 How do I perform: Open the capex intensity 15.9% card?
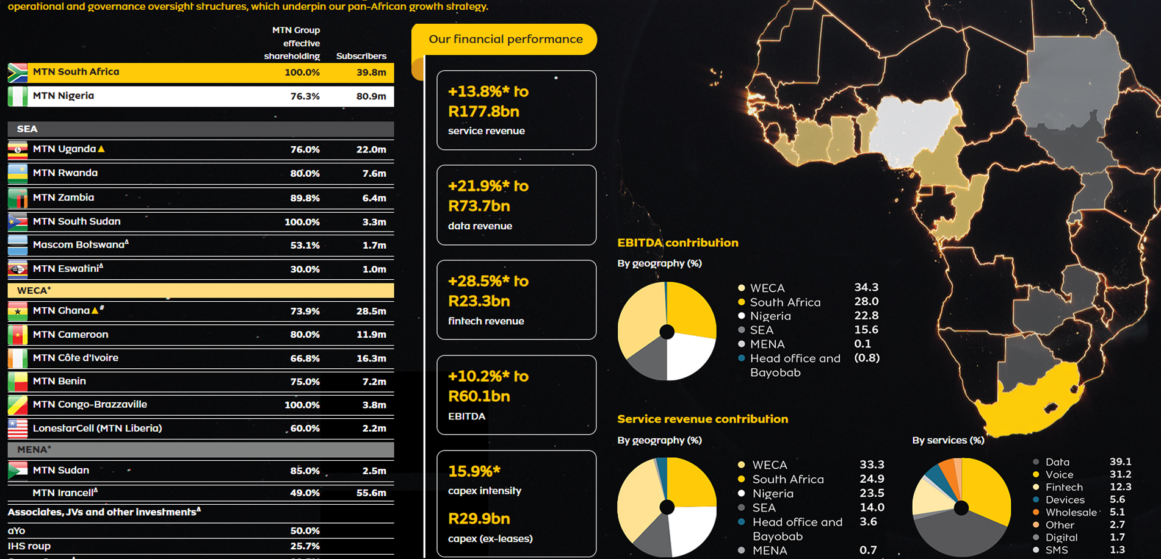(x=516, y=504)
